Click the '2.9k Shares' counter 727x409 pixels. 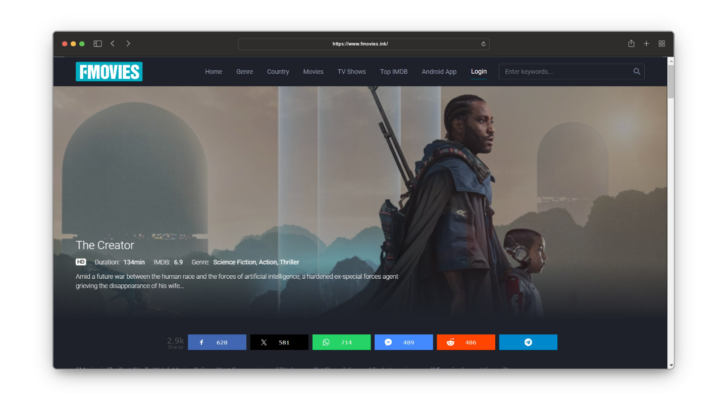click(x=176, y=343)
